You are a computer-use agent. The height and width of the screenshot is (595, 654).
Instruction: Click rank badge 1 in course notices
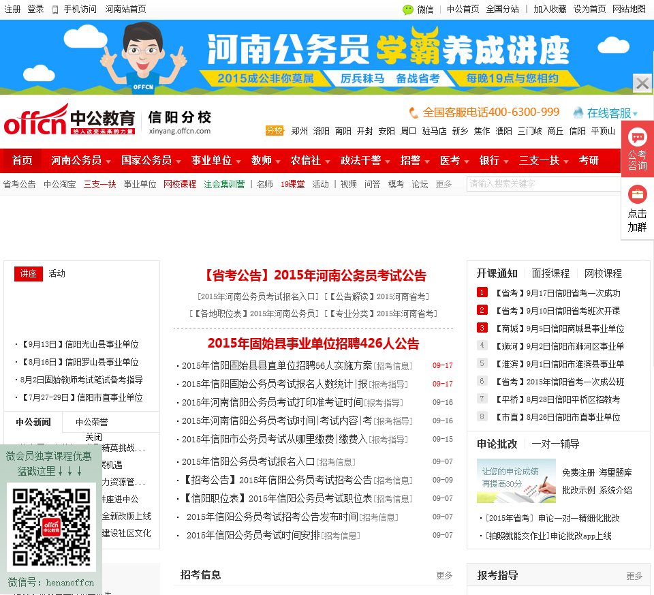482,292
